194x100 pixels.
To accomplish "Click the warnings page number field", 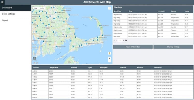I will pos(120,40).
